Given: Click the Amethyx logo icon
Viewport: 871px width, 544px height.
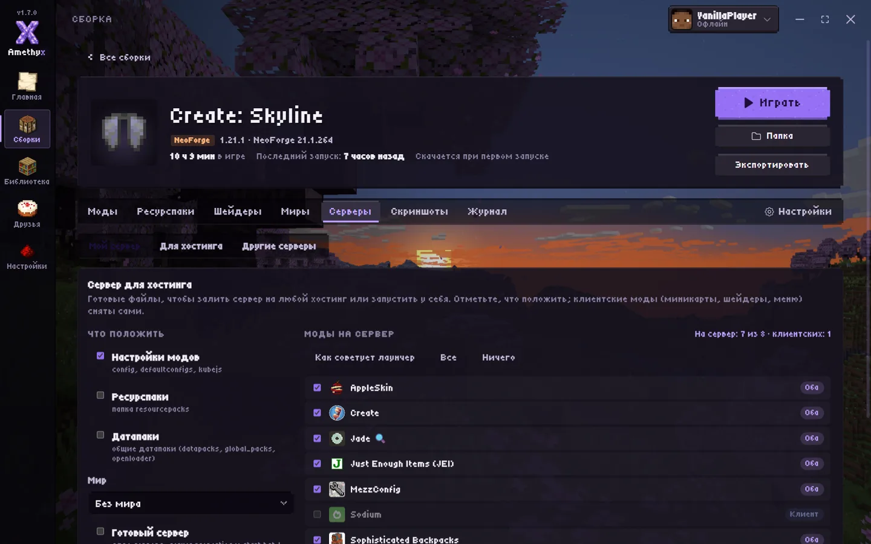Looking at the screenshot, I should pyautogui.click(x=27, y=33).
